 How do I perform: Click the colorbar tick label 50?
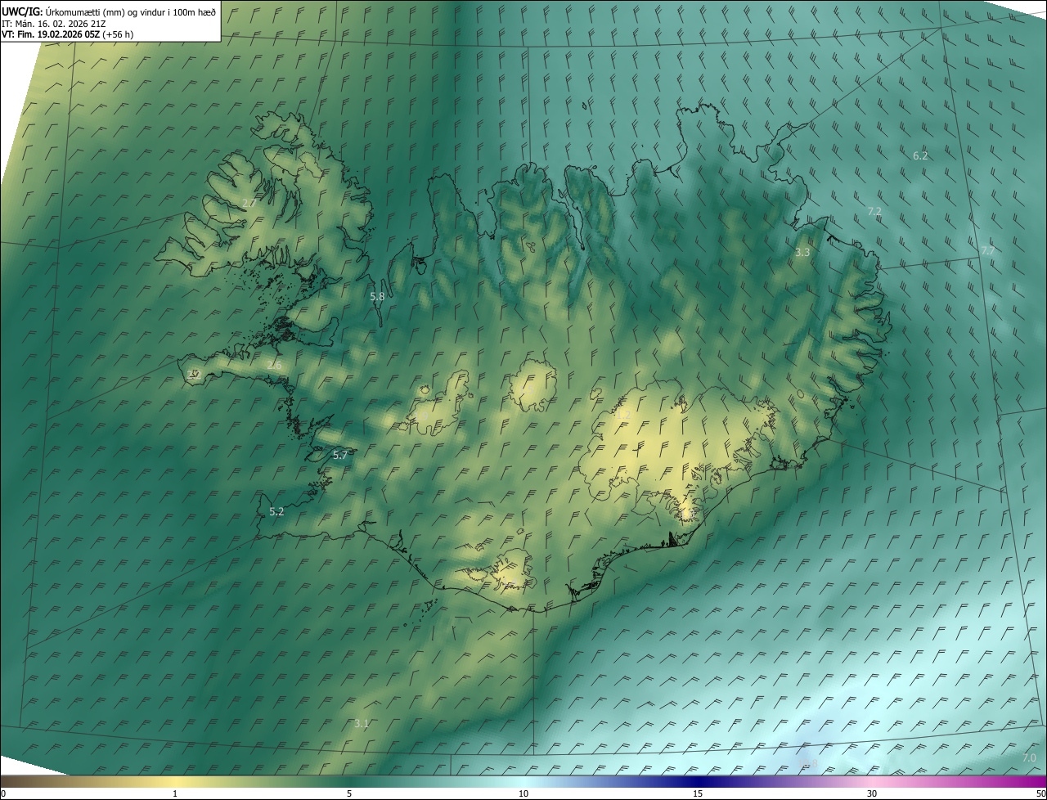1040,793
